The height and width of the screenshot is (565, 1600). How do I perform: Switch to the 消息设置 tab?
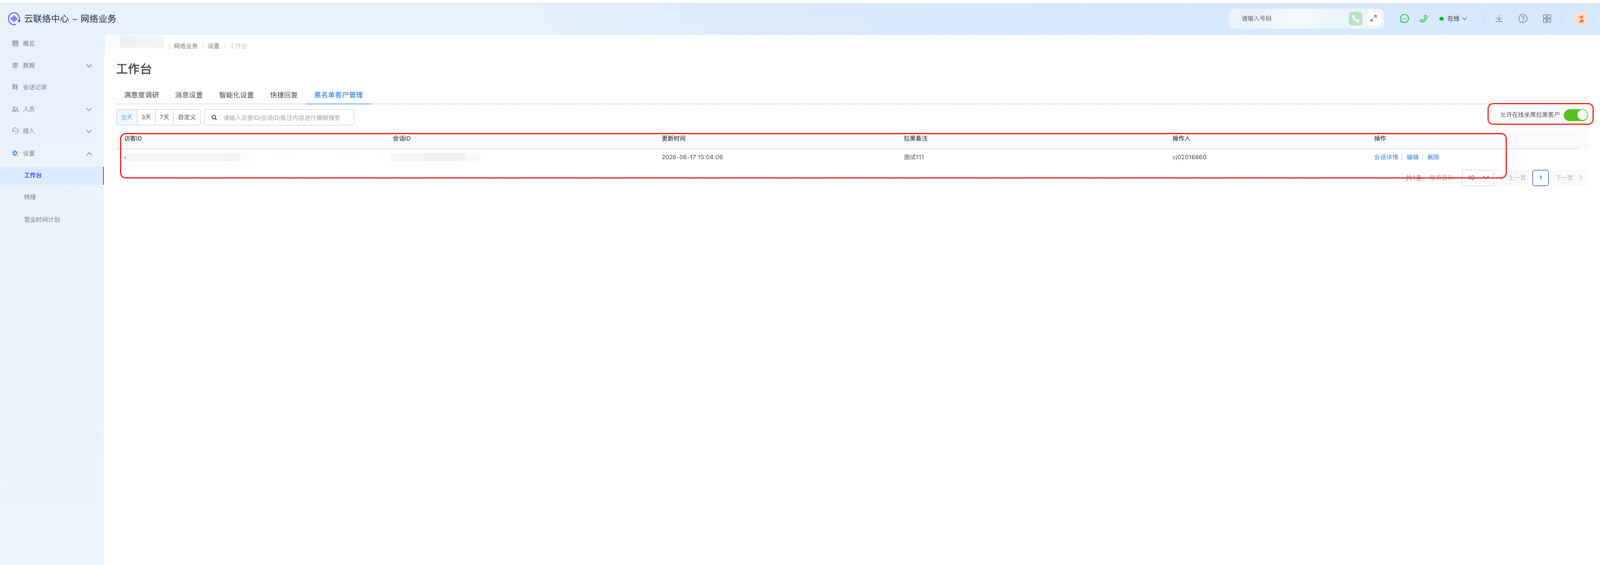(x=189, y=95)
